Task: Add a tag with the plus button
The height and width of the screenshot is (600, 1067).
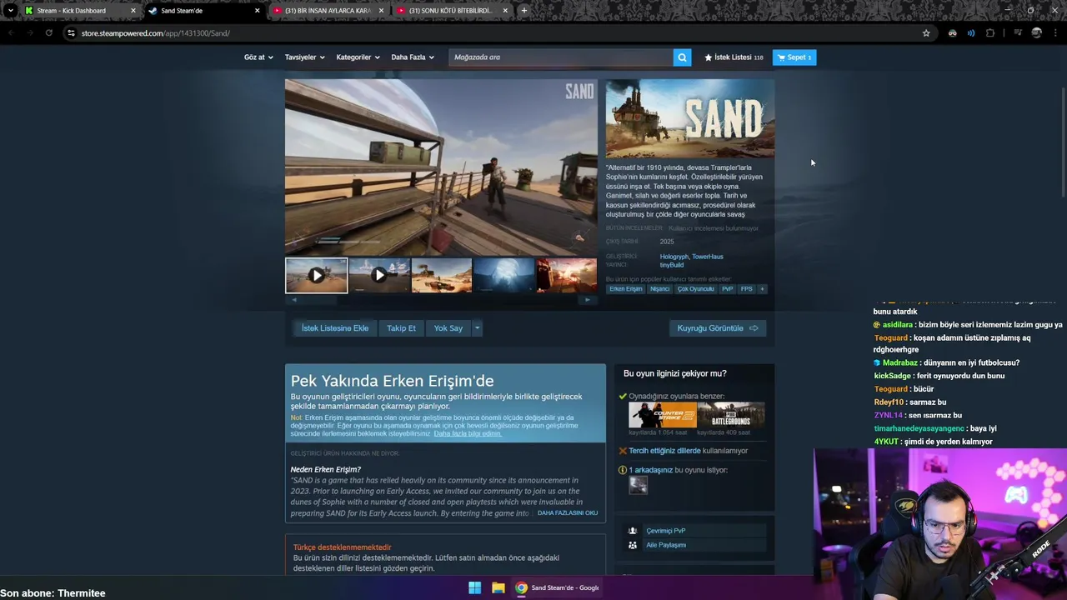Action: 761,289
